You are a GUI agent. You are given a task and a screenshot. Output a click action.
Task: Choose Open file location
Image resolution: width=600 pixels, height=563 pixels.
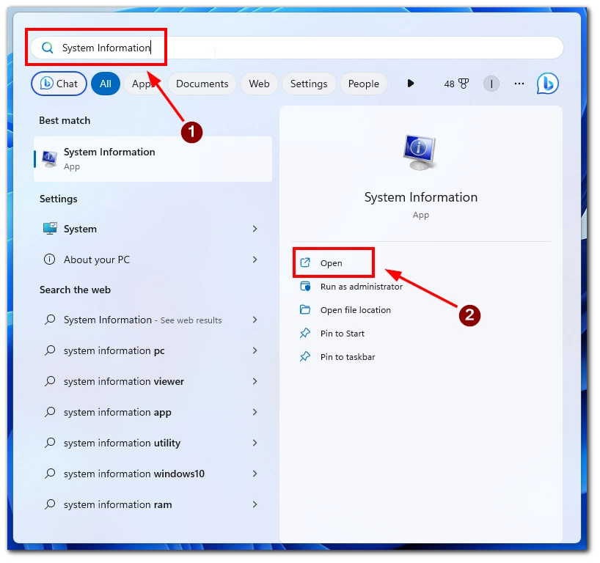tap(356, 310)
